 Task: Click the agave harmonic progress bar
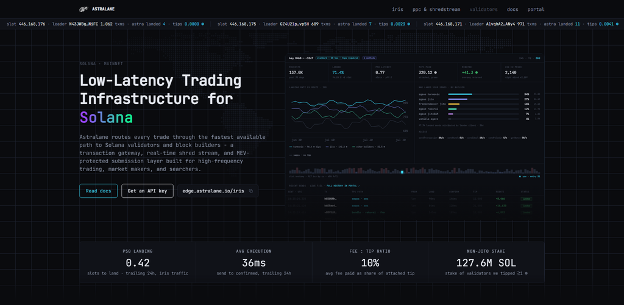tap(483, 94)
